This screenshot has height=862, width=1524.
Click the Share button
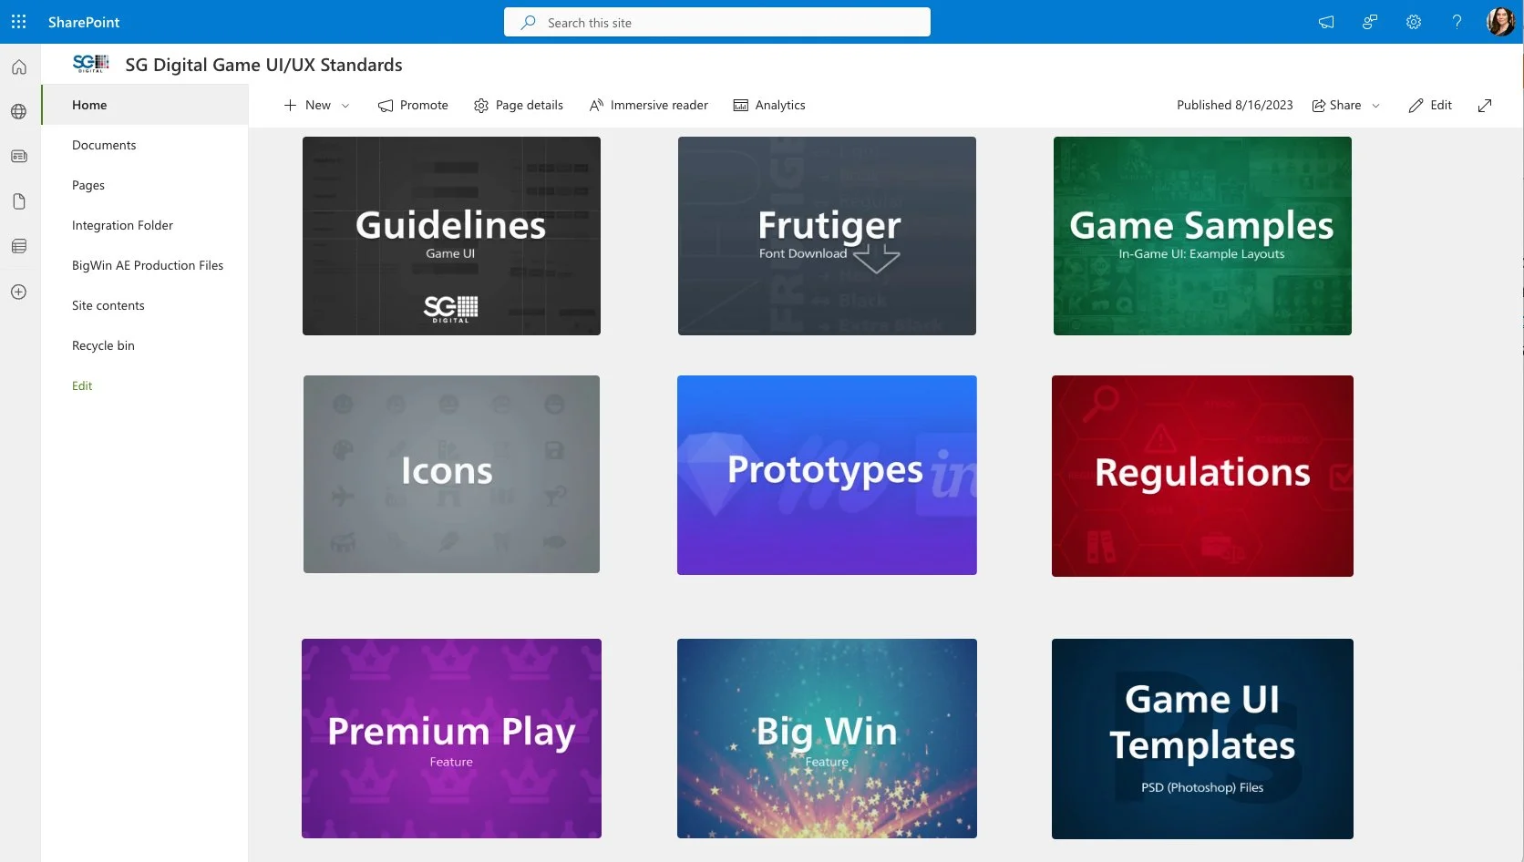[x=1336, y=106]
